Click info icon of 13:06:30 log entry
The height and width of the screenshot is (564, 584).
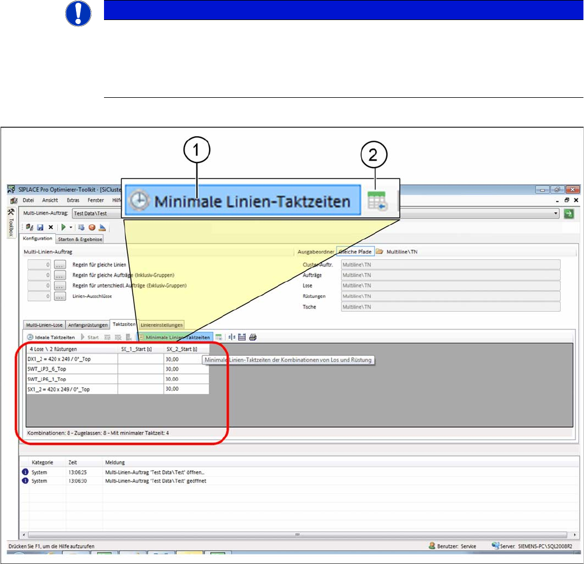tap(25, 480)
